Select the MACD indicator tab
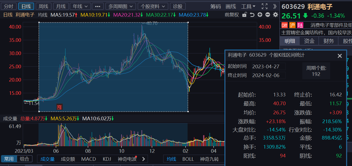The width and height of the screenshot is (352, 166). [88, 159]
